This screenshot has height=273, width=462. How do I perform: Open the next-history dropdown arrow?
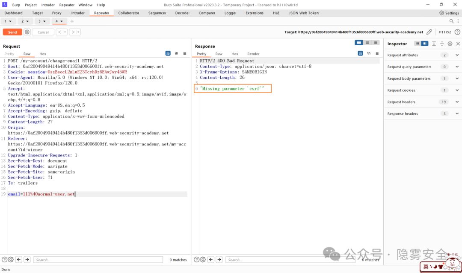[x=78, y=32]
